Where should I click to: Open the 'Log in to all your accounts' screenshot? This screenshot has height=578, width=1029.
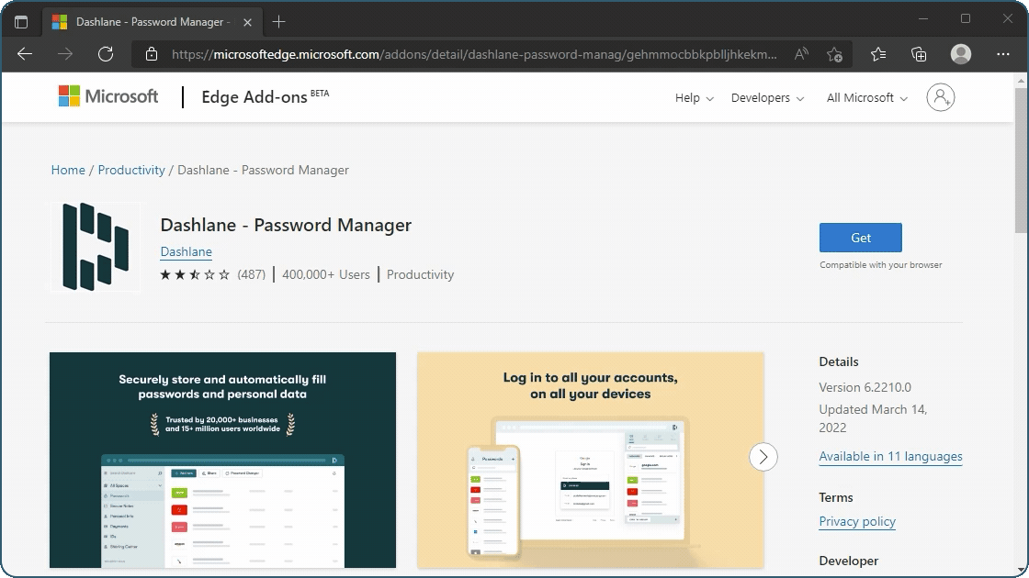tap(591, 460)
